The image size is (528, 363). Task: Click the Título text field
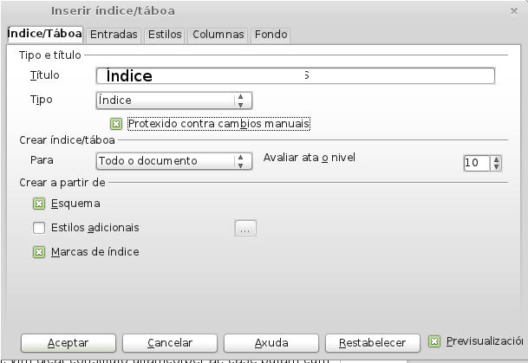pyautogui.click(x=295, y=75)
